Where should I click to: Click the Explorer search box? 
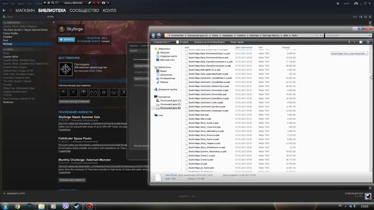point(348,36)
